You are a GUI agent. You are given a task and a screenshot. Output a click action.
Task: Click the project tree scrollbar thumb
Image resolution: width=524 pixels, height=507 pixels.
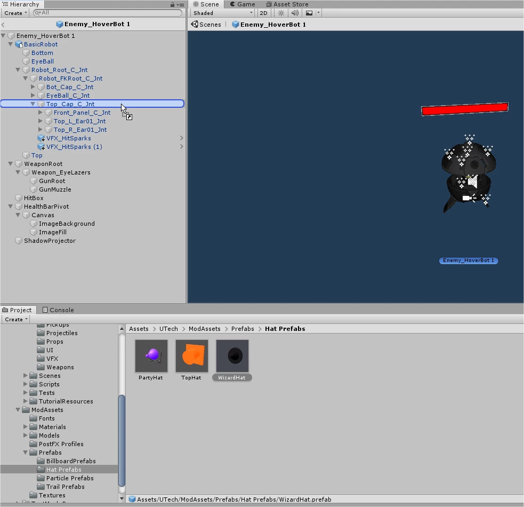pos(122,440)
